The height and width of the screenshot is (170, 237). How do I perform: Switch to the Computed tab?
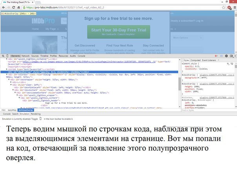pyautogui.click(x=195, y=60)
